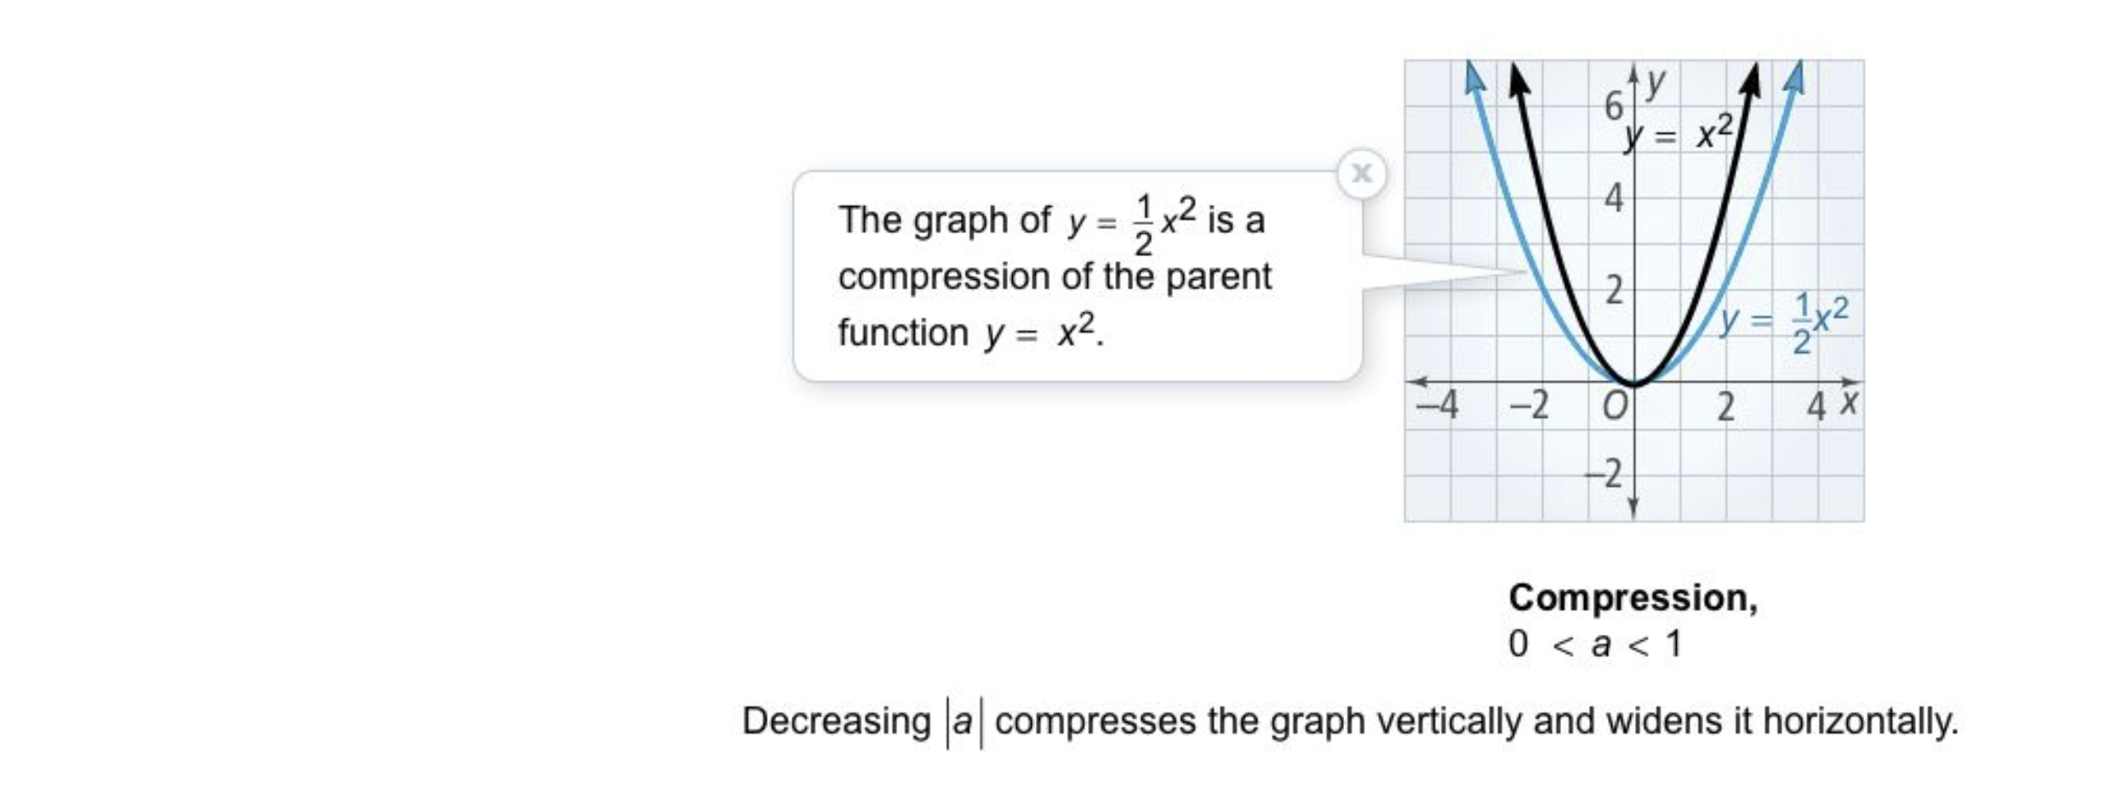Image resolution: width=2116 pixels, height=800 pixels.
Task: Click the −2 tick label below the x-axis
Action: (x=1604, y=472)
